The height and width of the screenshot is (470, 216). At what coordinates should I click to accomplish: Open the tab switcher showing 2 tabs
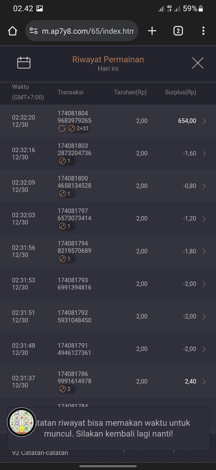(x=178, y=31)
